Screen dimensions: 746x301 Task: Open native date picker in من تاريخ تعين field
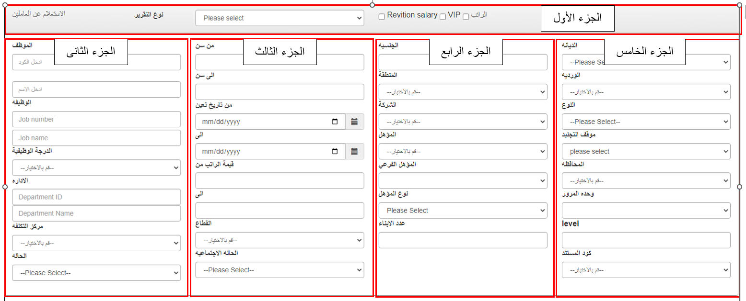point(335,122)
